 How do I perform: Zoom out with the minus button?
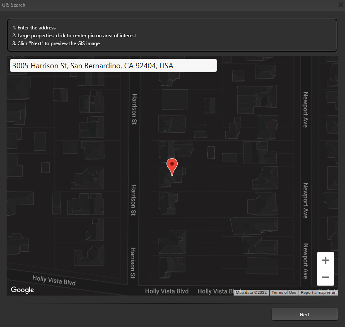coord(326,277)
